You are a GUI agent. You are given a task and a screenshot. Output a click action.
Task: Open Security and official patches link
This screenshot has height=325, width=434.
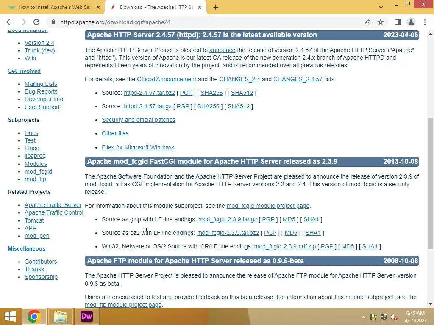coord(139,120)
